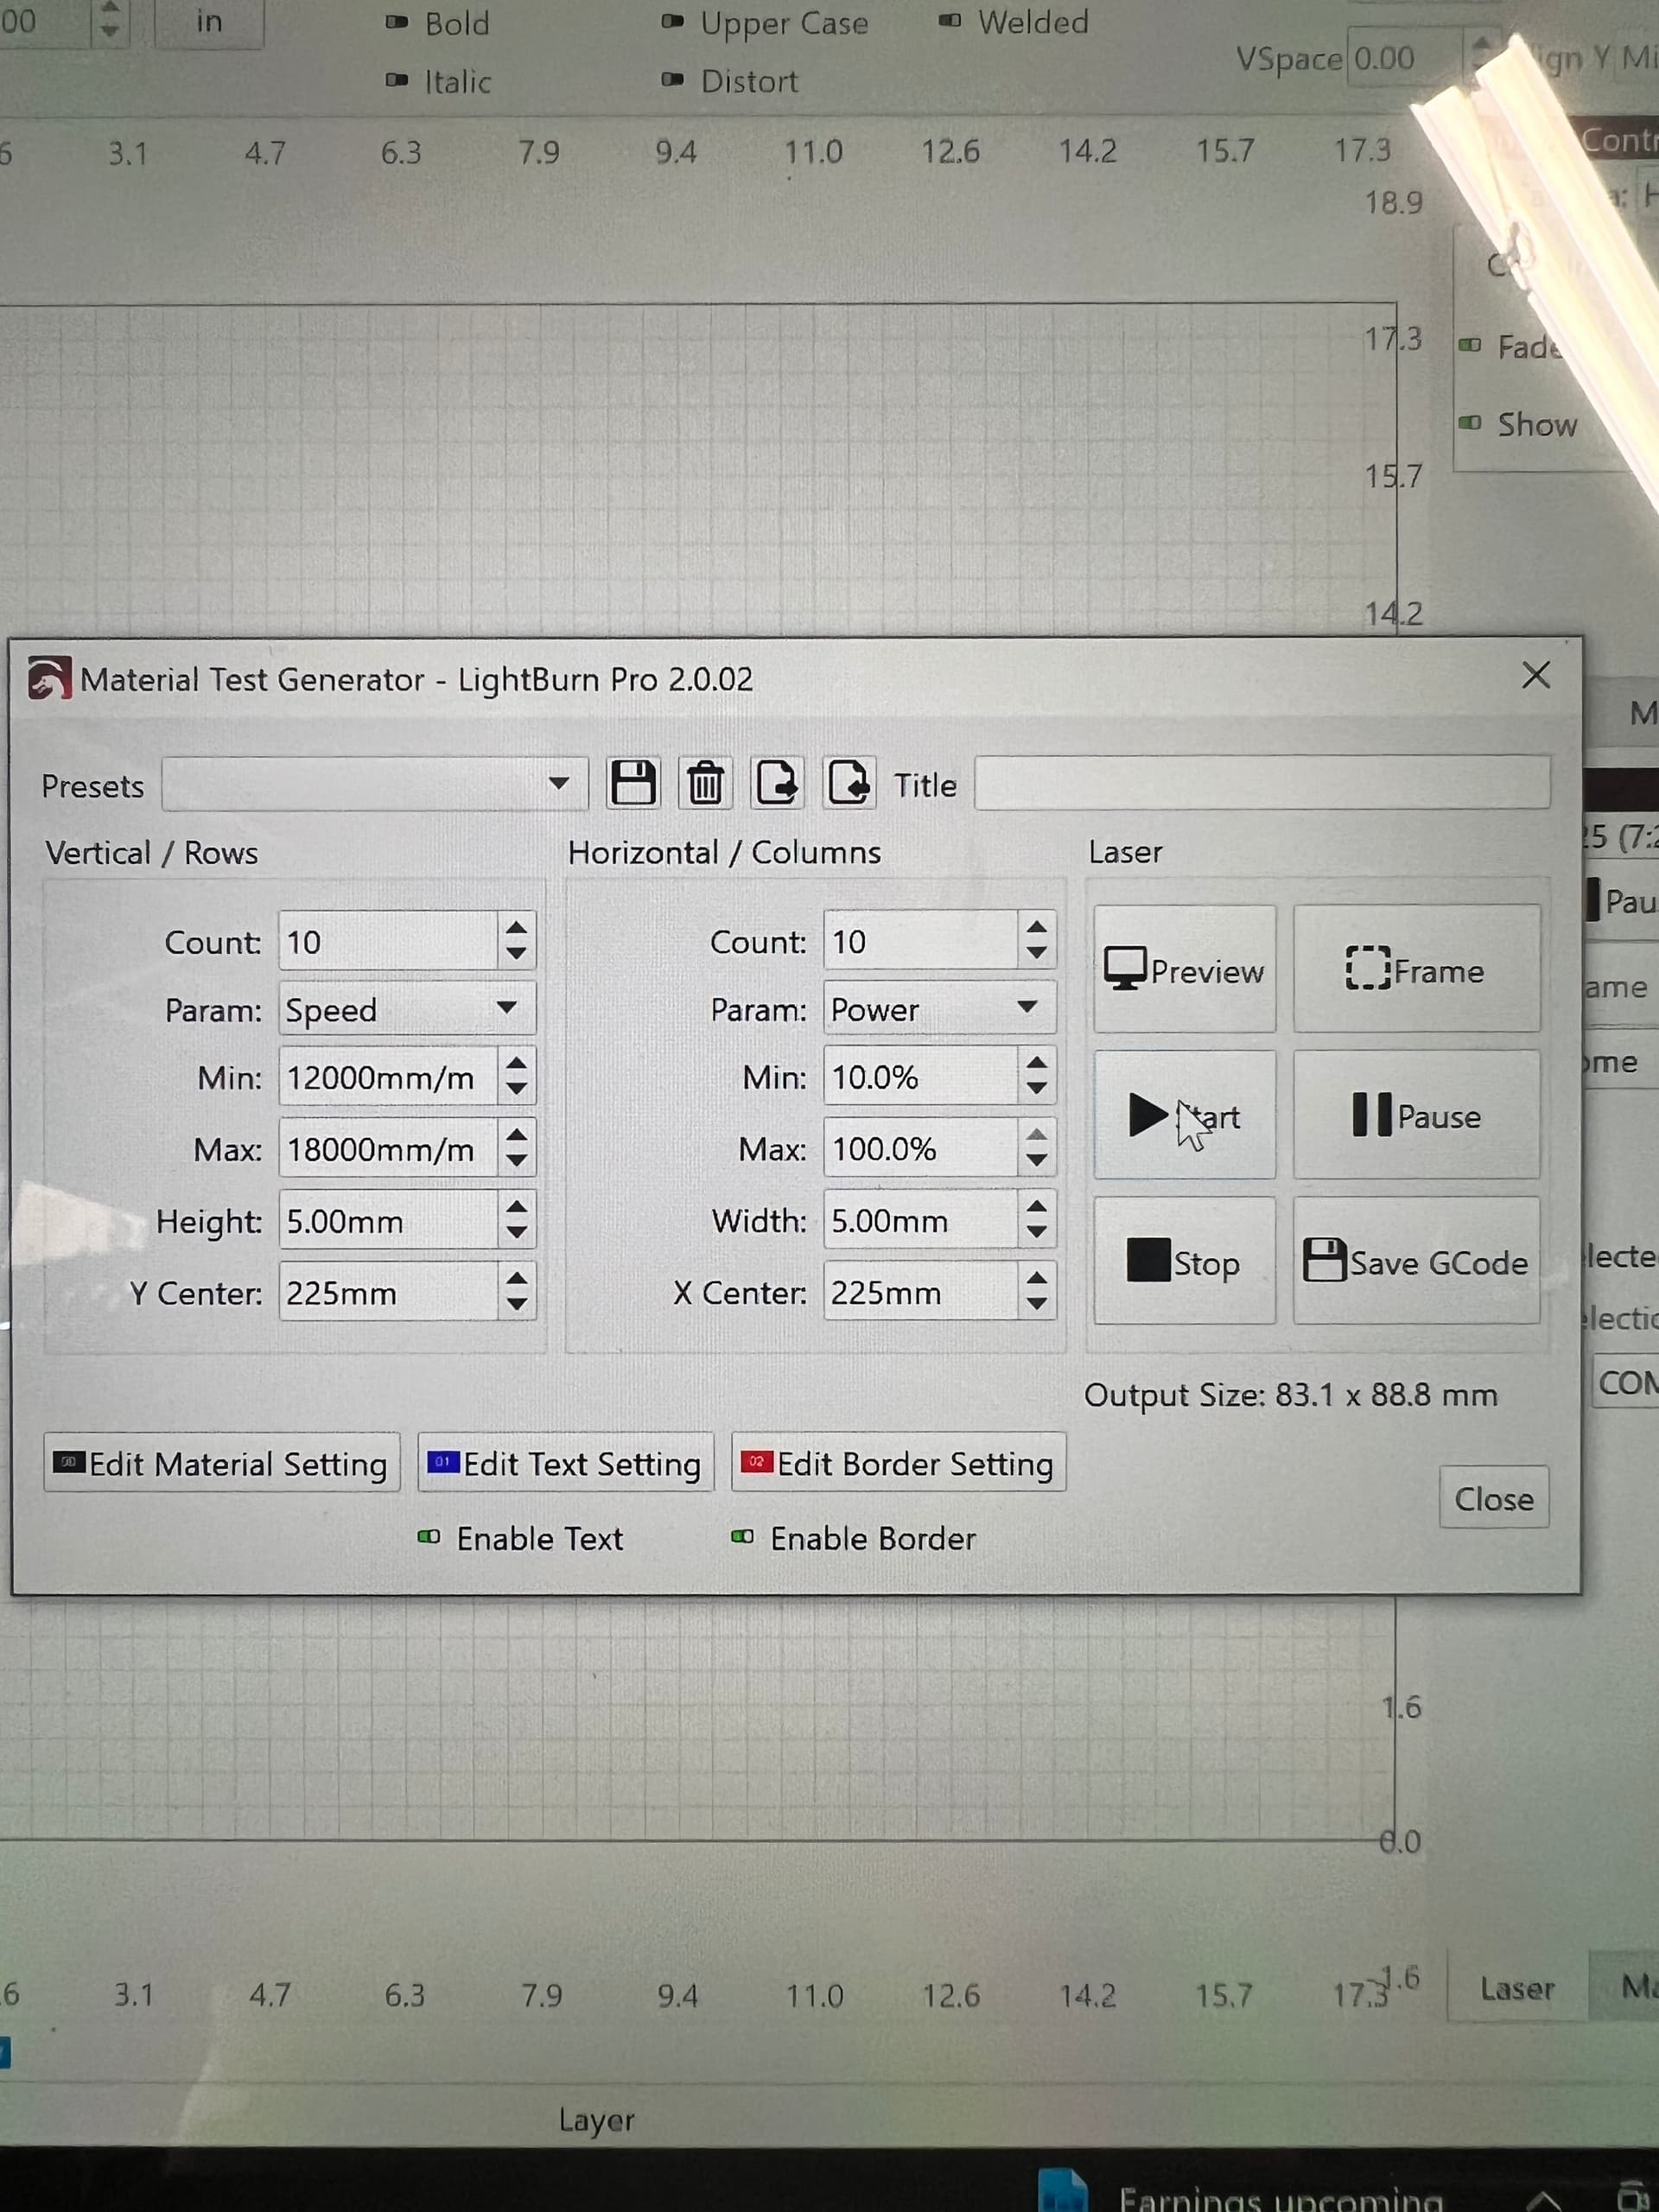This screenshot has height=2212, width=1659.
Task: Pause the laser job
Action: [1415, 1115]
